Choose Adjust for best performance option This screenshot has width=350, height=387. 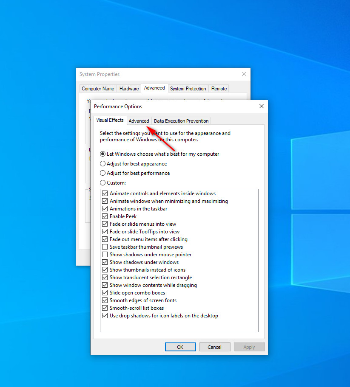103,173
